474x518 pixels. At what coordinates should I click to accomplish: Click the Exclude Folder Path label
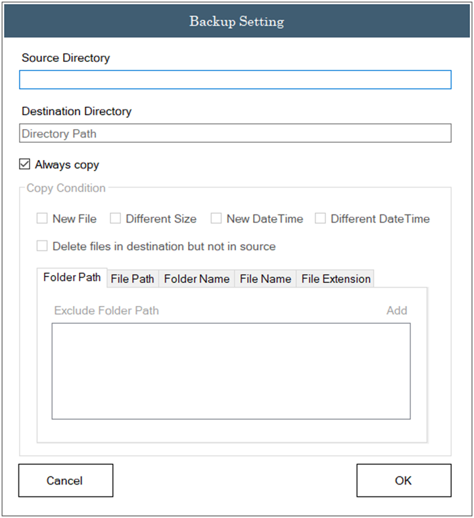107,311
